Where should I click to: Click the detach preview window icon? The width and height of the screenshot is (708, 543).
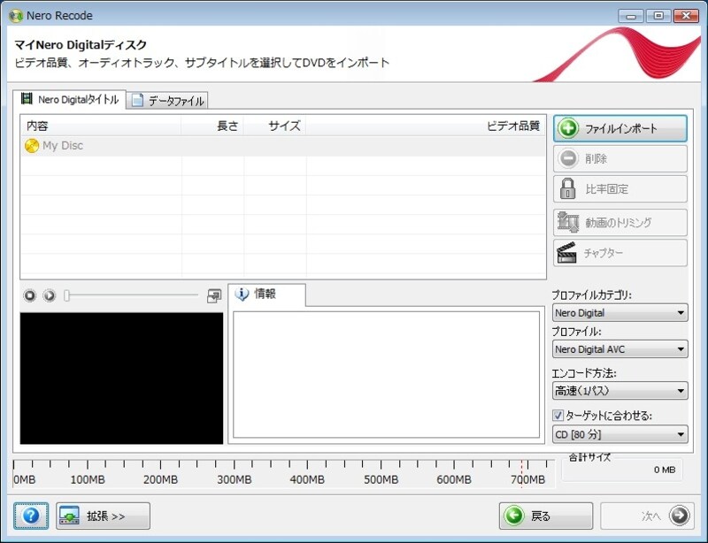pos(213,295)
